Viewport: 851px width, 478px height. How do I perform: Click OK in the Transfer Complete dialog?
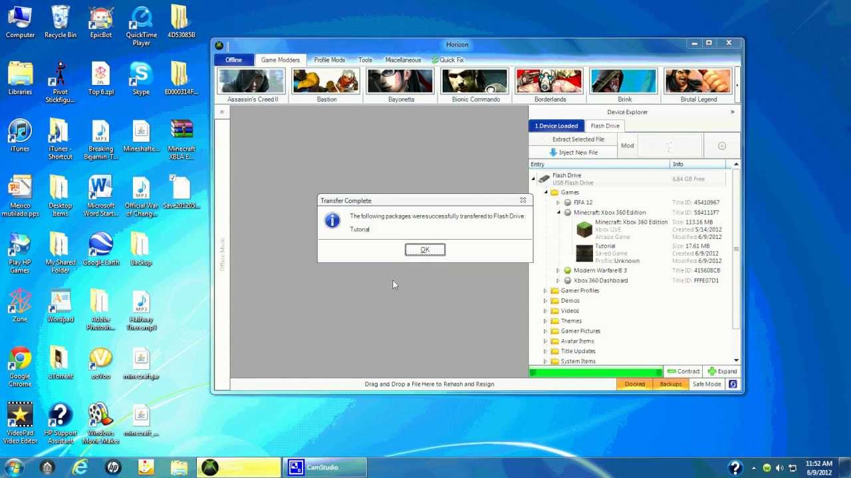[425, 250]
